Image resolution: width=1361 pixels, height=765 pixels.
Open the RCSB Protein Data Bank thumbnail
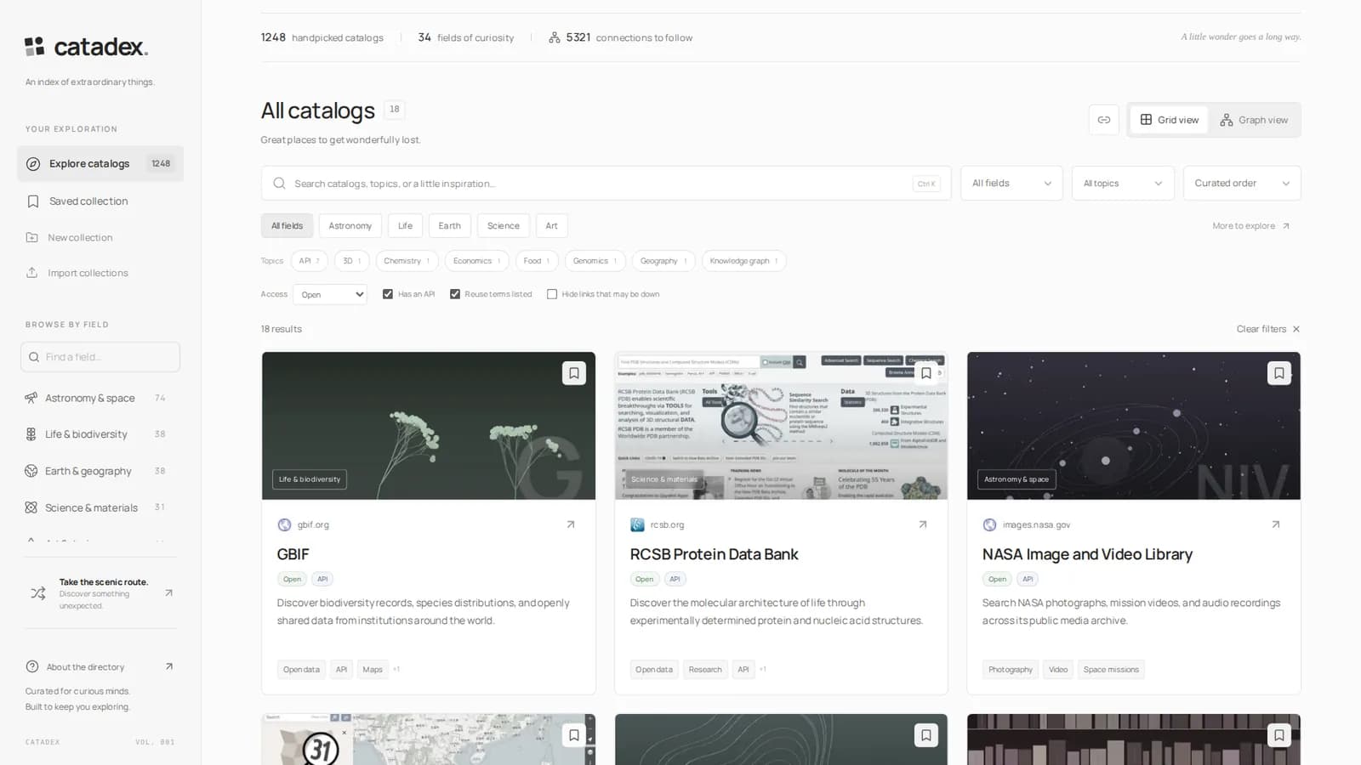(x=781, y=426)
